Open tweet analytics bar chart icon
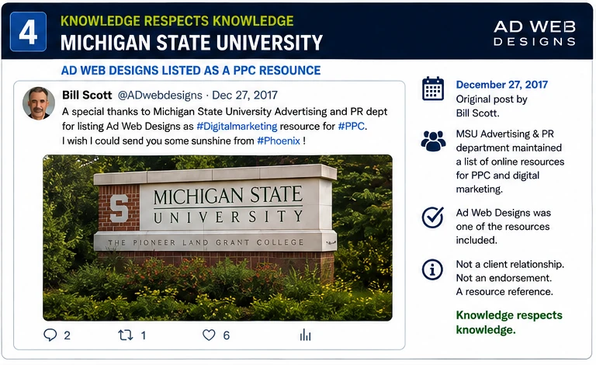Screen dimensions: 596x365 coord(305,335)
